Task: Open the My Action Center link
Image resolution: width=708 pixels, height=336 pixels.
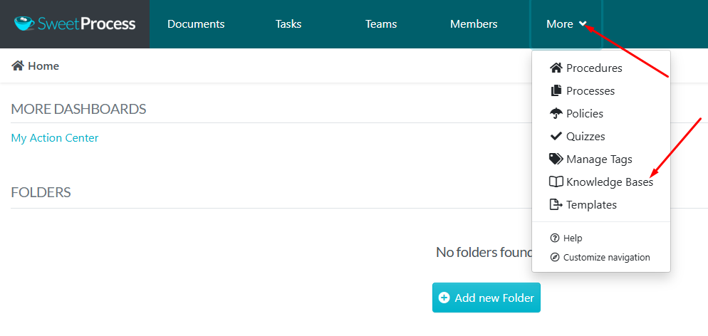Action: (55, 138)
